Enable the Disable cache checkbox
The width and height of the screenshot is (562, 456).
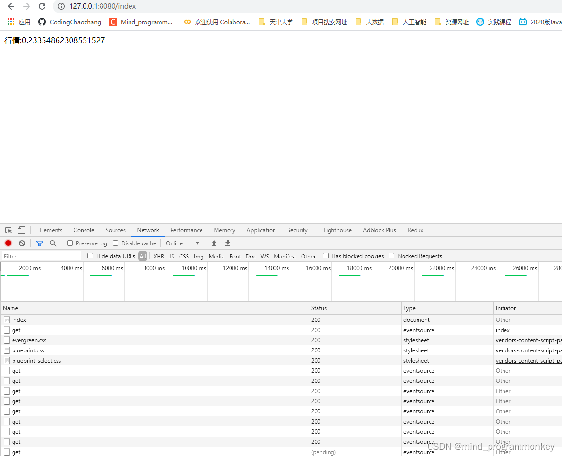[115, 243]
